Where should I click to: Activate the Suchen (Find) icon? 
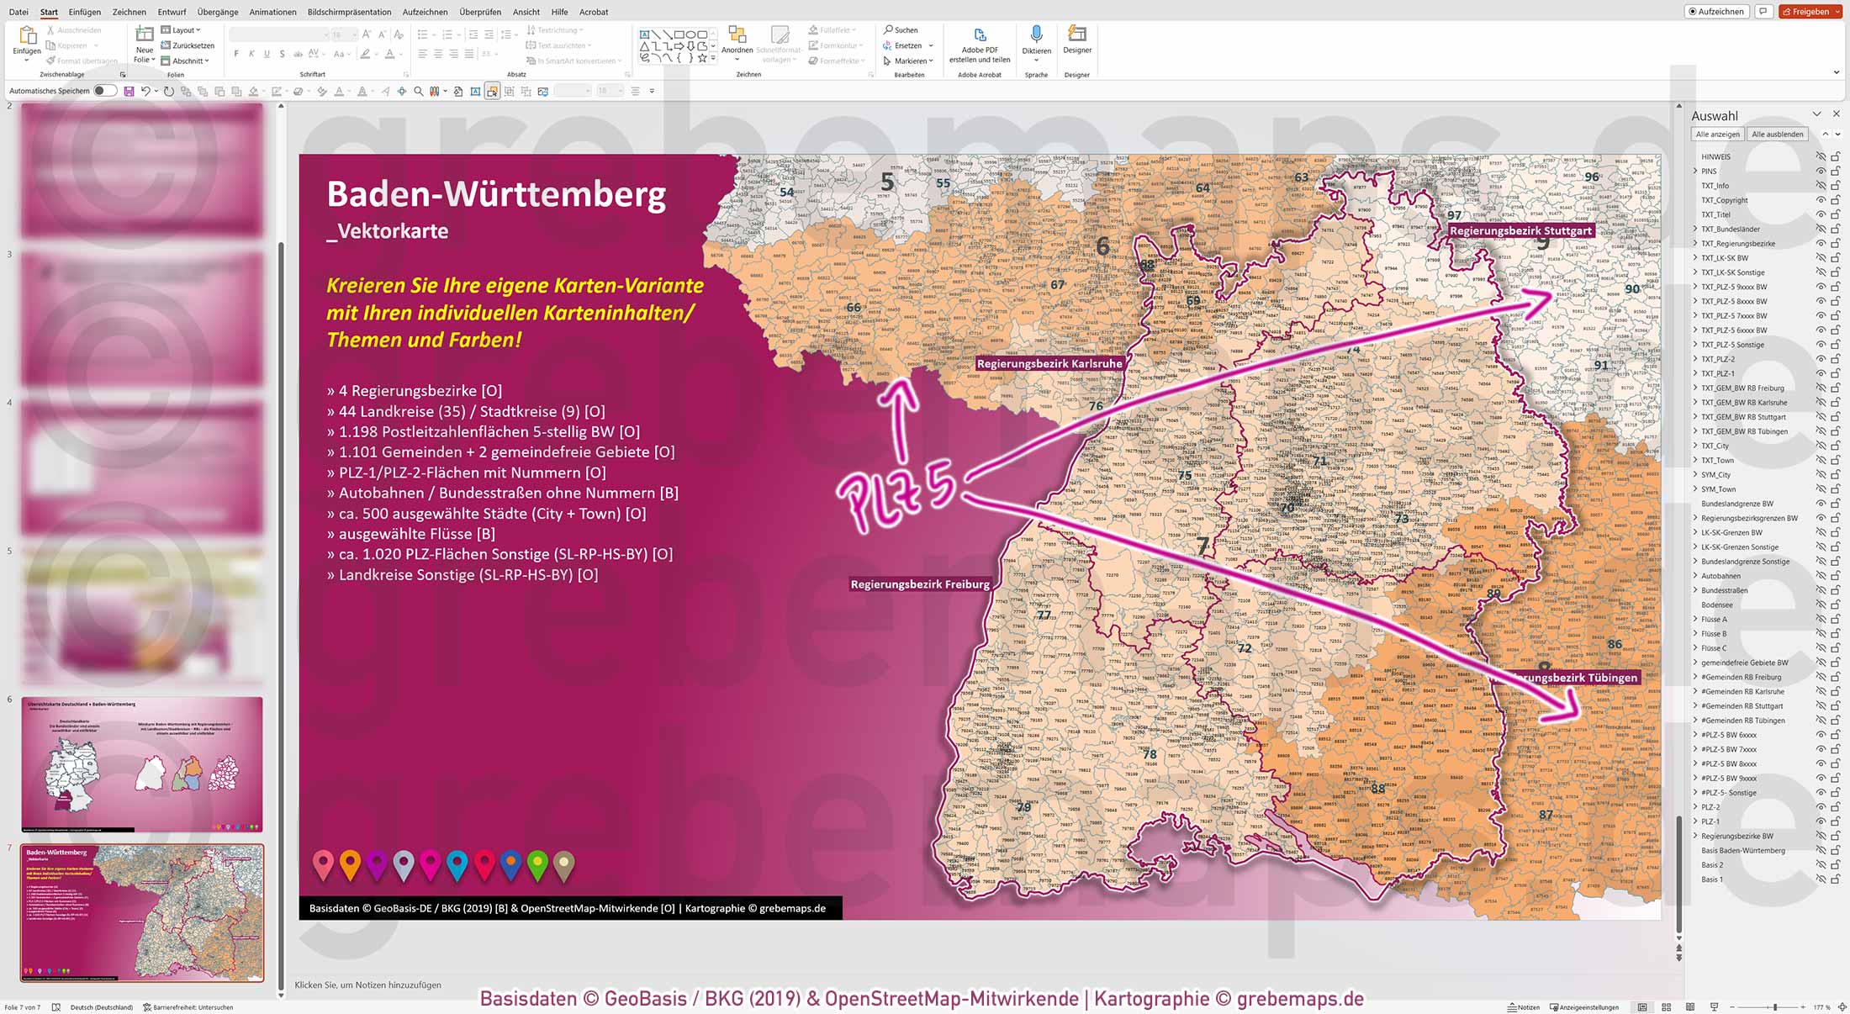click(x=889, y=29)
